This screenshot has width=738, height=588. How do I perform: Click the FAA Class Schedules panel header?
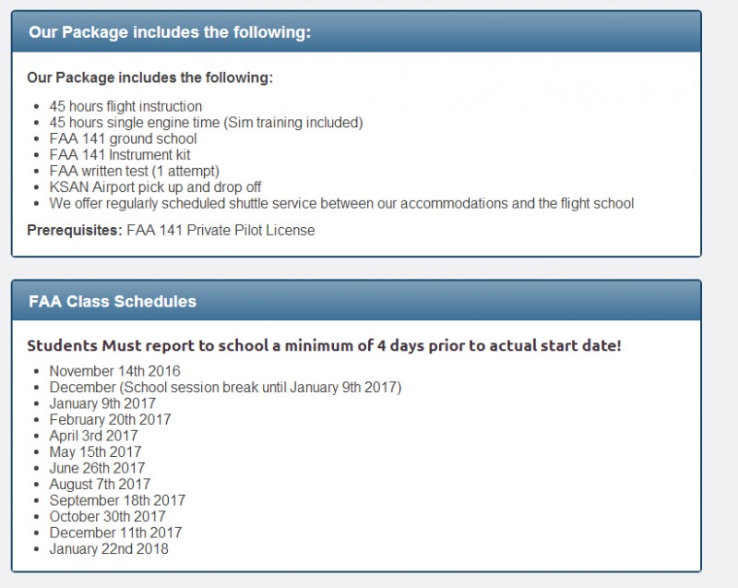click(x=356, y=301)
